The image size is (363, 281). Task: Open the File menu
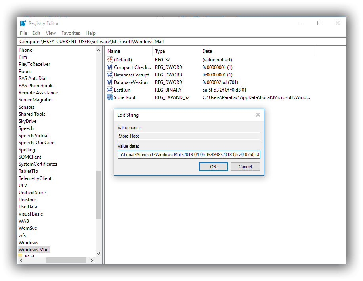[x=23, y=33]
